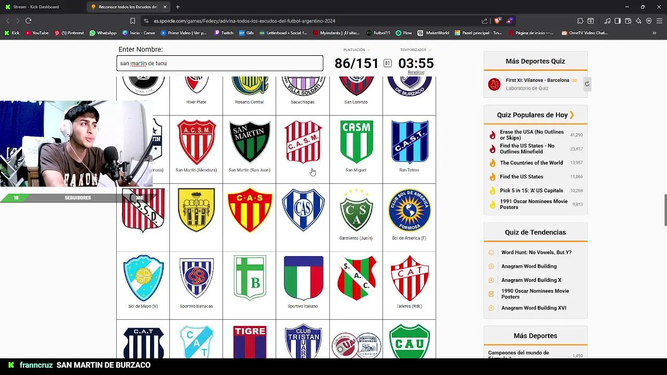Focus the Enter Nombre answer field
Viewport: 667px width, 375px height.
219,63
